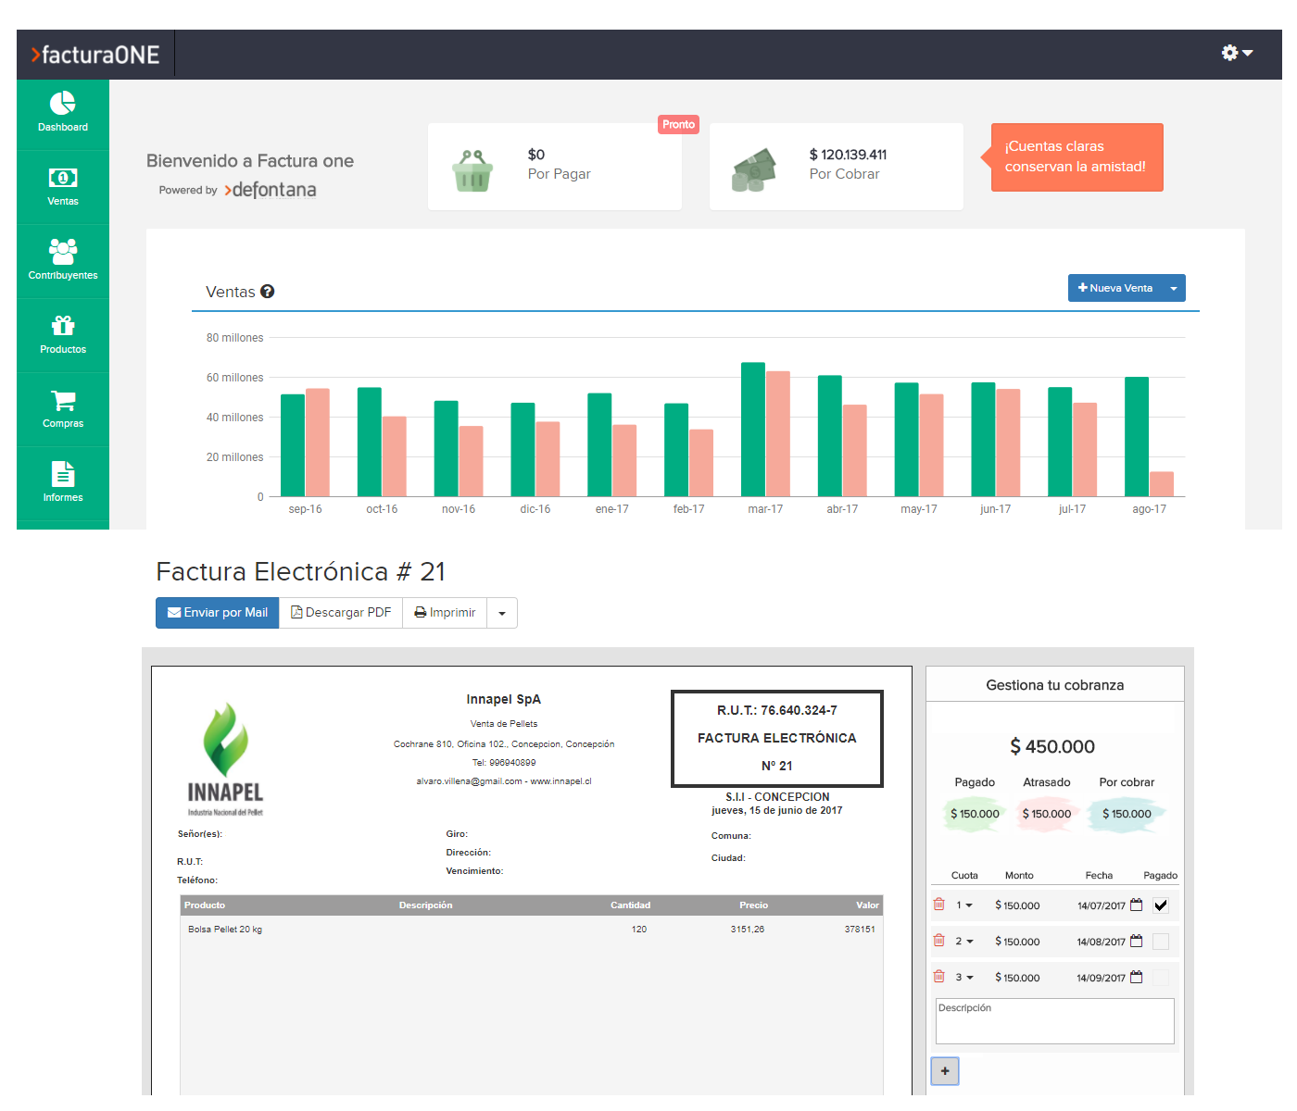
Task: Delete installment 1 with trash icon
Action: (x=939, y=905)
